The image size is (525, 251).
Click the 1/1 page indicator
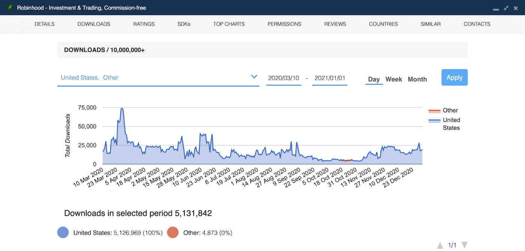click(452, 245)
